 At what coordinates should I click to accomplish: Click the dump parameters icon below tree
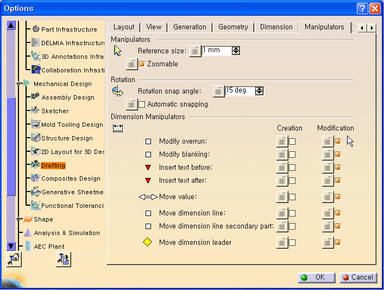pos(63,260)
